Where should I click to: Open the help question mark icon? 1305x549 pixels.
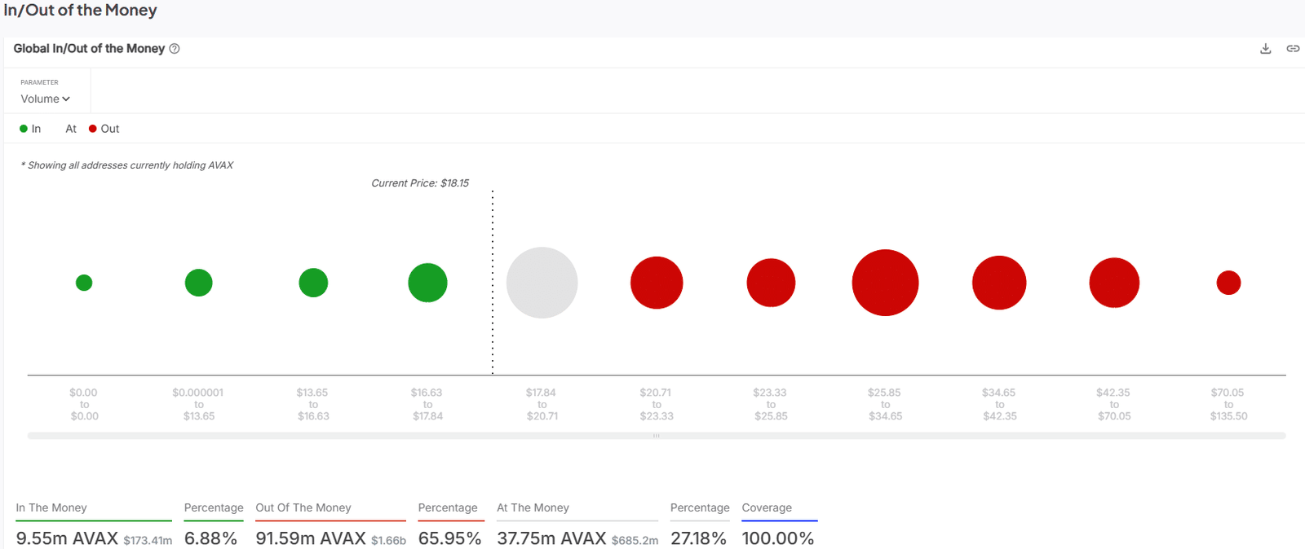coord(175,49)
